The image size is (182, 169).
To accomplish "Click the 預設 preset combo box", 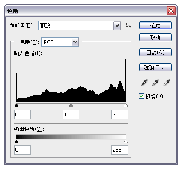I will tap(80, 26).
